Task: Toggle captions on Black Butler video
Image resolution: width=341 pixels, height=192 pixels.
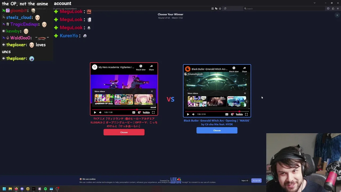Action: (x=227, y=114)
